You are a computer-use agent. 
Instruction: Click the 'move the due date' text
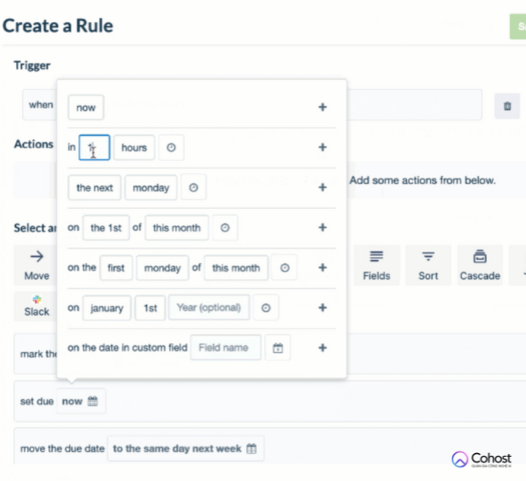62,448
